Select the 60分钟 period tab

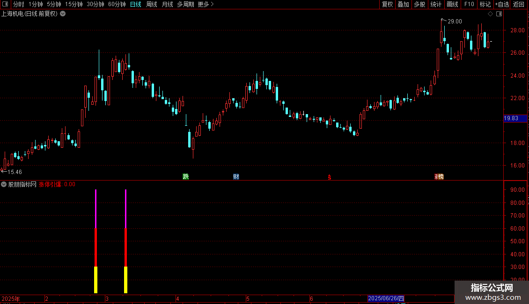click(117, 4)
